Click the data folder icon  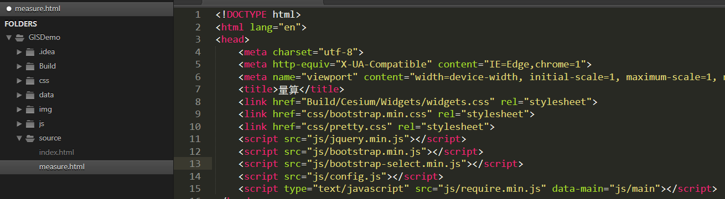(x=30, y=95)
